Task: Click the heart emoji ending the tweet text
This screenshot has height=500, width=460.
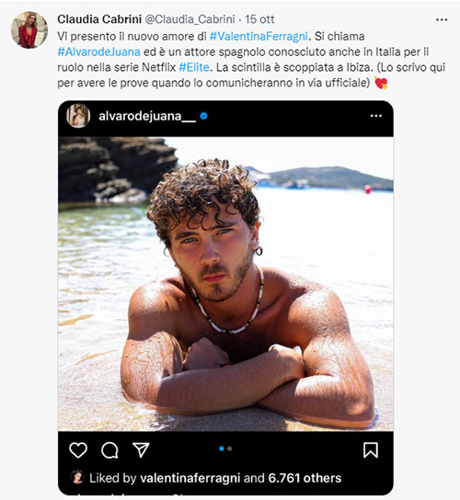Action: pos(381,83)
